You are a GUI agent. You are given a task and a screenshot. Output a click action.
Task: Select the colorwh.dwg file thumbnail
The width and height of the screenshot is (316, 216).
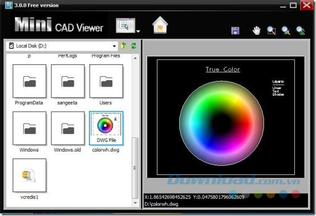tap(106, 128)
